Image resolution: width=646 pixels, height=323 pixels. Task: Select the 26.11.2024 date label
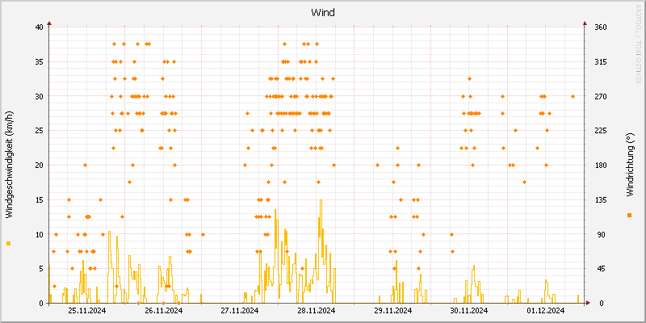[x=163, y=311]
